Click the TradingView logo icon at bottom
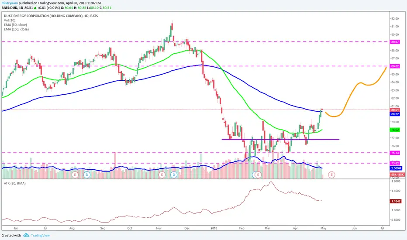Image resolution: width=407 pixels, height=240 pixels. (26, 235)
